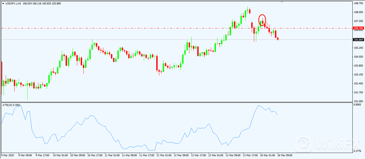Viewport: 365px width, 159px height.
Task: Click the 105.250 price axis value
Action: [x=359, y=48]
